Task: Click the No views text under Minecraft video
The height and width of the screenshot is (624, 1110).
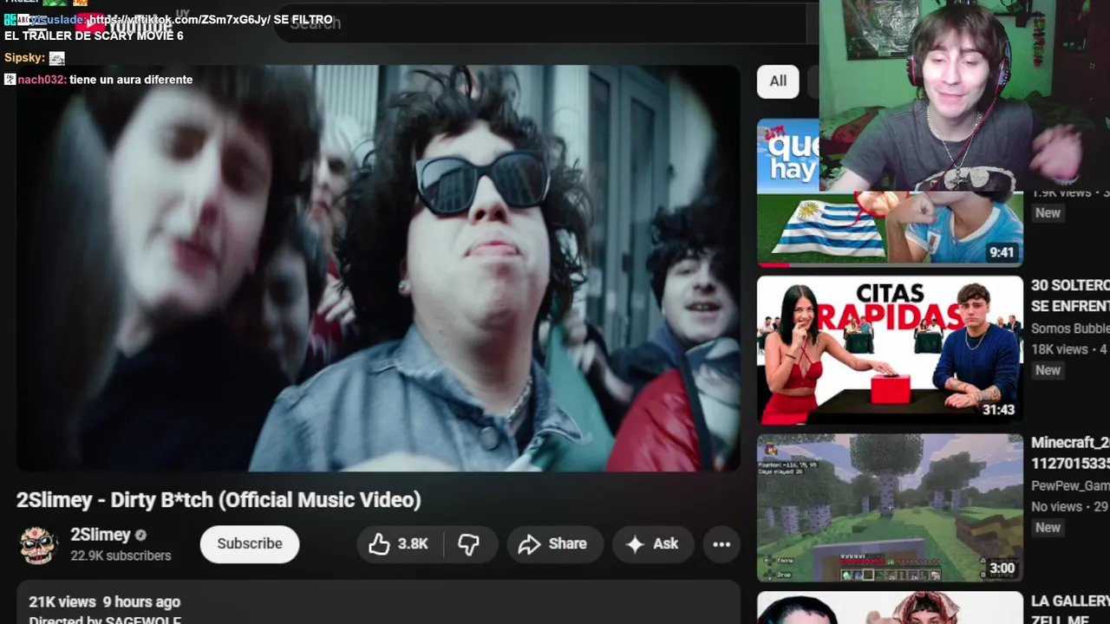Action: [x=1056, y=507]
